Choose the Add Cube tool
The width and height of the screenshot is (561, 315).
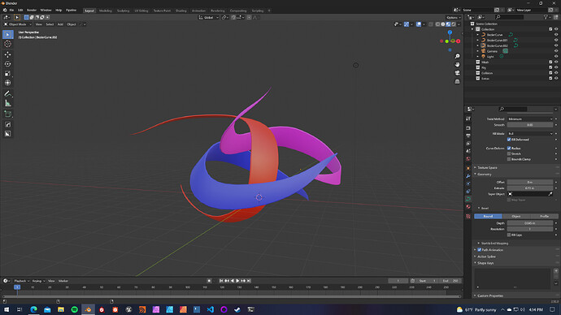pyautogui.click(x=7, y=114)
